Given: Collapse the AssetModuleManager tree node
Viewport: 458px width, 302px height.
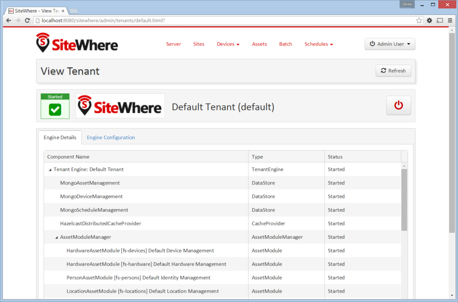Looking at the screenshot, I should 57,237.
